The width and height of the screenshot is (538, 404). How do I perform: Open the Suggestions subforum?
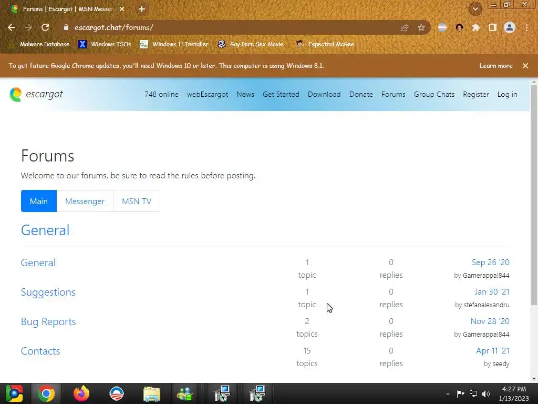48,292
